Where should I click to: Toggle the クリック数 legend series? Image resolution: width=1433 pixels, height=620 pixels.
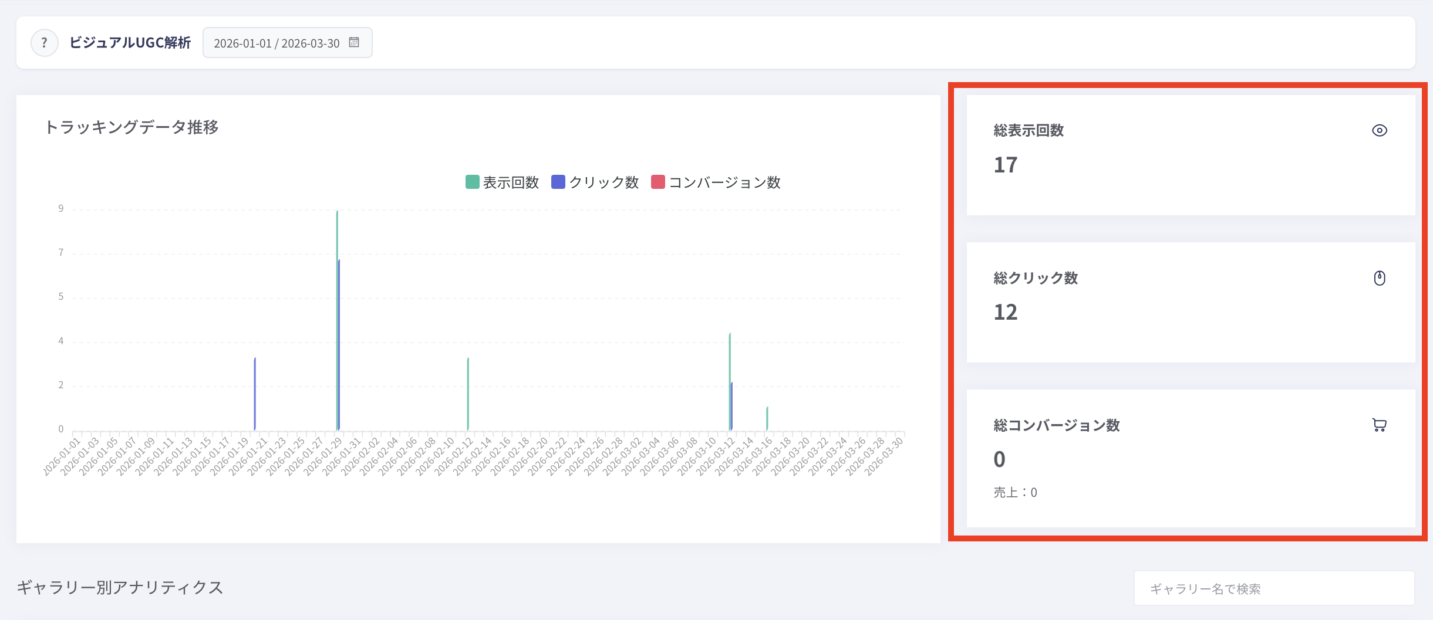point(595,182)
